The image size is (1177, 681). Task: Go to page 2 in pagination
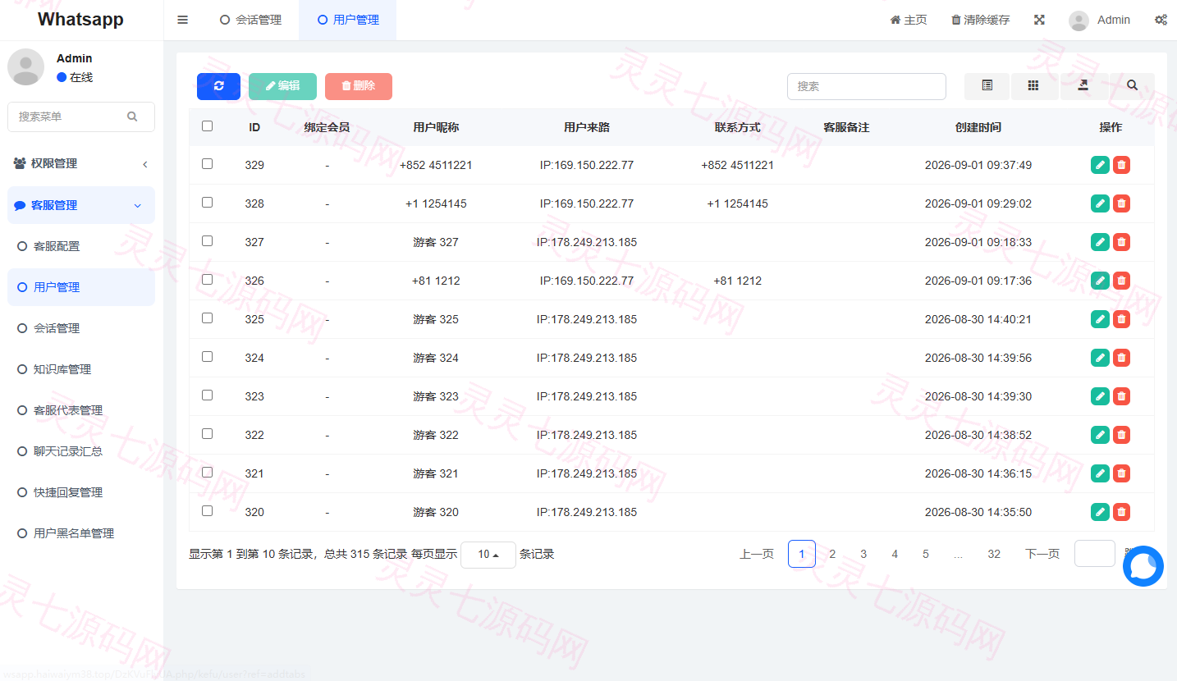click(x=832, y=554)
